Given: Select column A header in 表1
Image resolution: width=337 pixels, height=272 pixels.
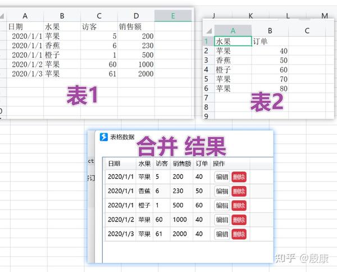Looking at the screenshot, I should pos(25,16).
